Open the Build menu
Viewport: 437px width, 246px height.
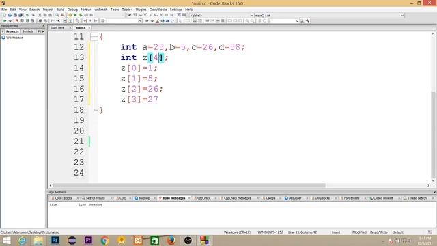click(x=60, y=10)
